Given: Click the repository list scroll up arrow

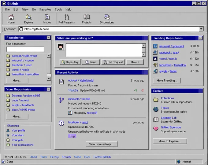Looking at the screenshot, I should point(49,56).
